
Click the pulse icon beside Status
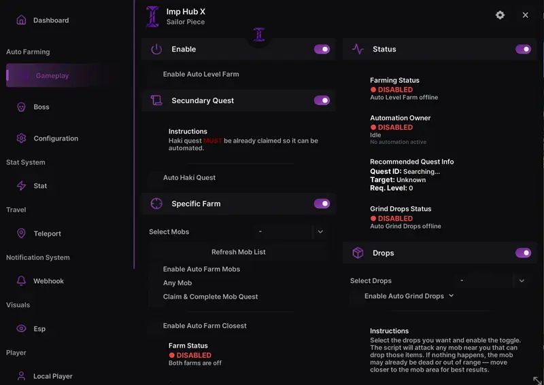358,50
